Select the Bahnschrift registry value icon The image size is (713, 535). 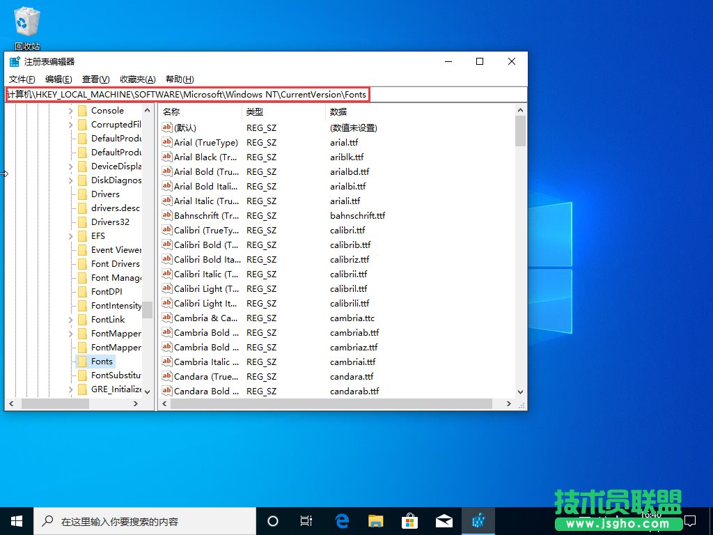coord(166,215)
